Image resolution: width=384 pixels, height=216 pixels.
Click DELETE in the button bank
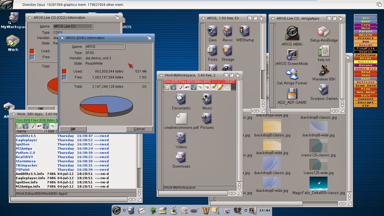[x=365, y=35]
